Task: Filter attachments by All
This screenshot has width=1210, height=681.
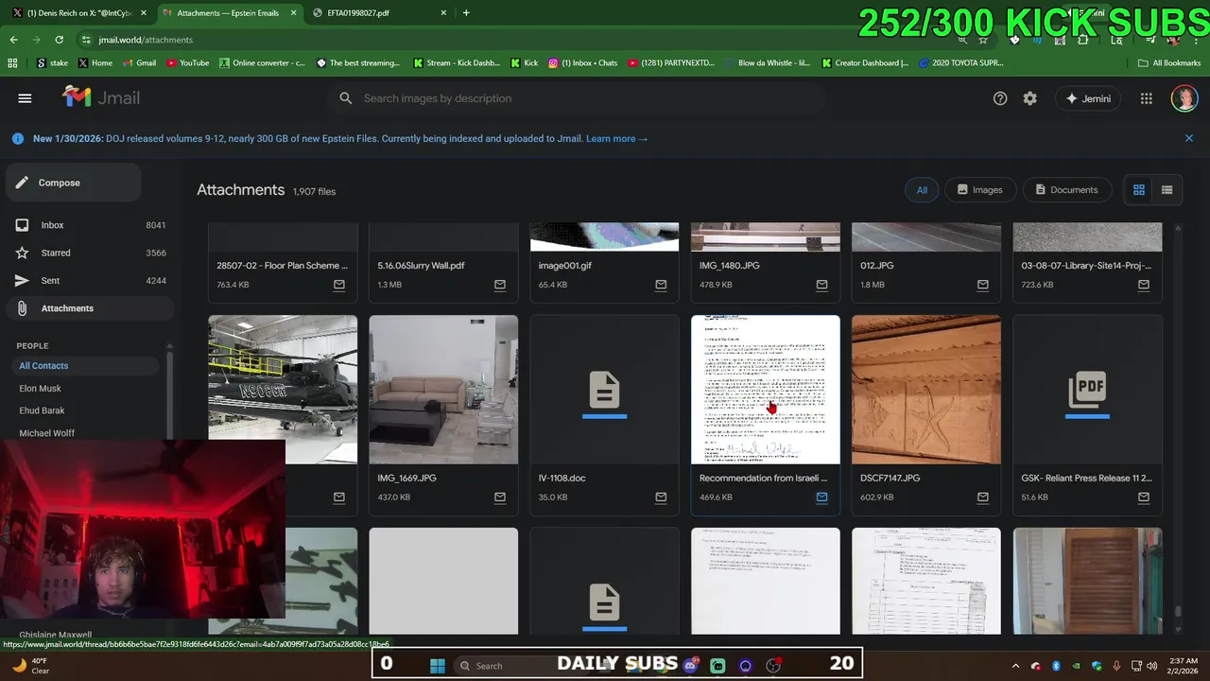Action: pos(922,190)
